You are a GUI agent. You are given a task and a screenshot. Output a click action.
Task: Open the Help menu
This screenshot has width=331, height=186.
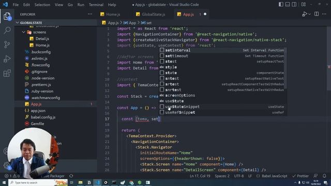point(112,5)
